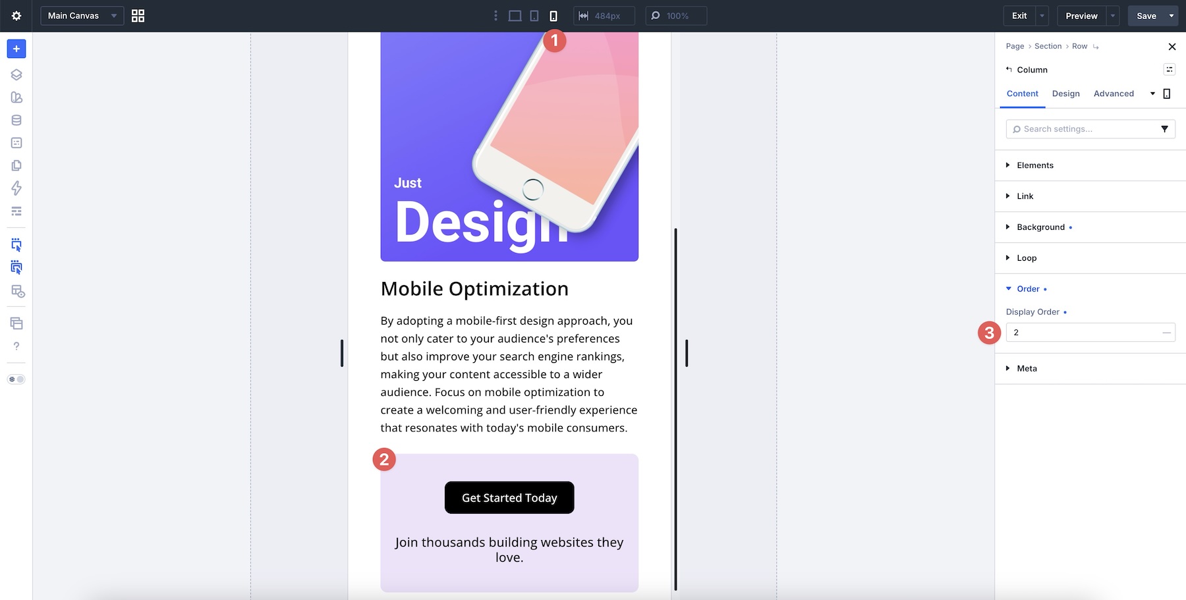Click the panel options icon beside Column

point(1170,69)
